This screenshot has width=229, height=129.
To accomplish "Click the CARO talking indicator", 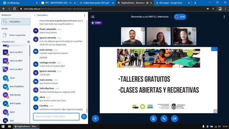I will 96,23.
